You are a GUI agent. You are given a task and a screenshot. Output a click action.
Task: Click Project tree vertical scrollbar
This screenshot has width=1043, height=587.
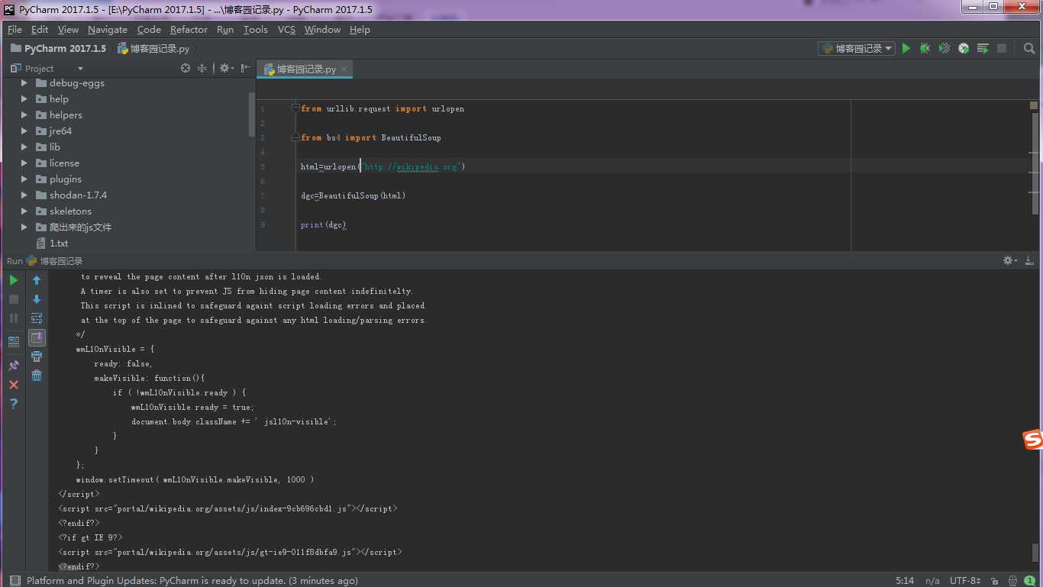coord(252,114)
